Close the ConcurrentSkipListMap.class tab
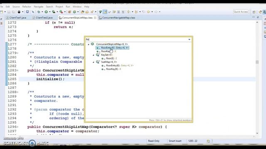 (x=95, y=17)
